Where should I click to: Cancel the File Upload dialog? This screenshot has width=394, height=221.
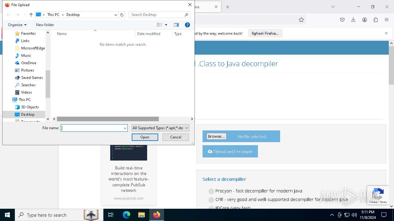175,137
